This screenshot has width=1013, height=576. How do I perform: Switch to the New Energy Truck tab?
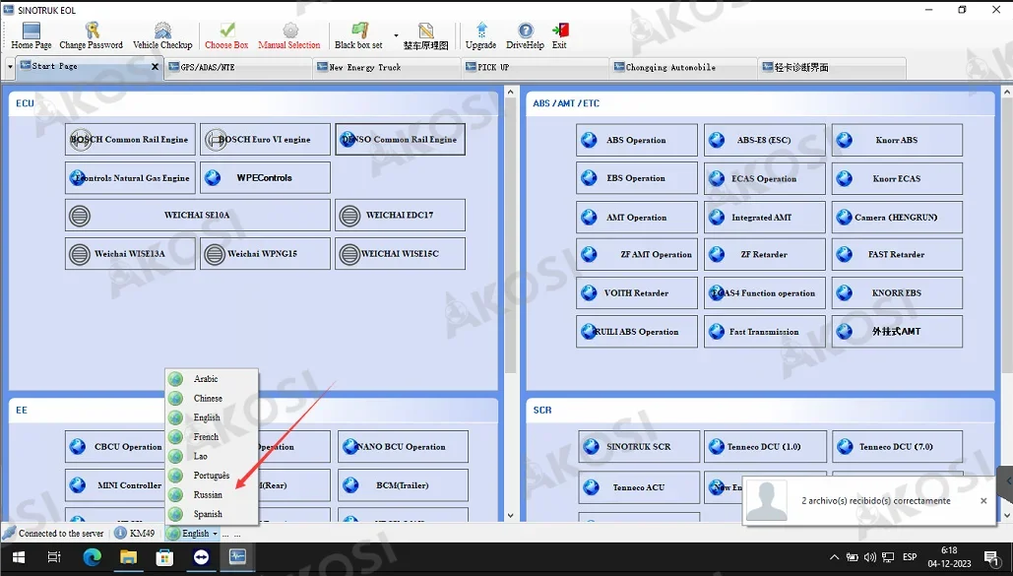pos(387,67)
